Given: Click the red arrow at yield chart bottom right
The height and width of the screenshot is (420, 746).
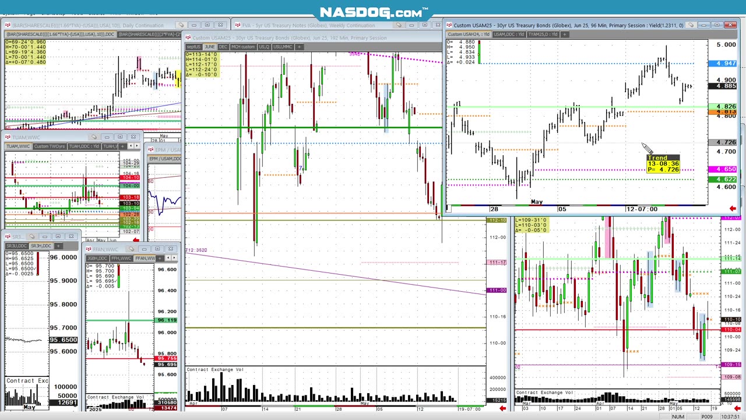Looking at the screenshot, I should pos(733,208).
